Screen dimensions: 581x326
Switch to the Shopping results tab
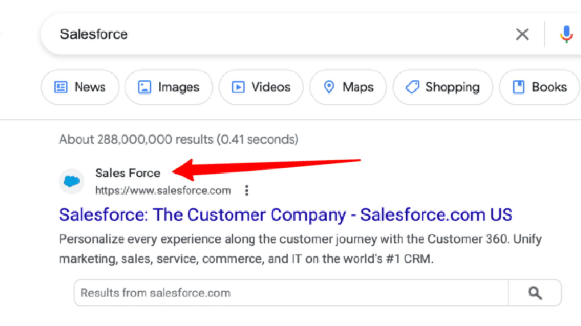click(x=443, y=87)
